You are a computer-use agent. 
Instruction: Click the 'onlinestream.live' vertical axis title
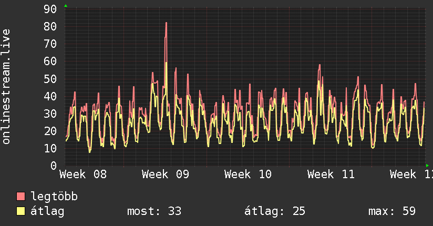point(6,87)
